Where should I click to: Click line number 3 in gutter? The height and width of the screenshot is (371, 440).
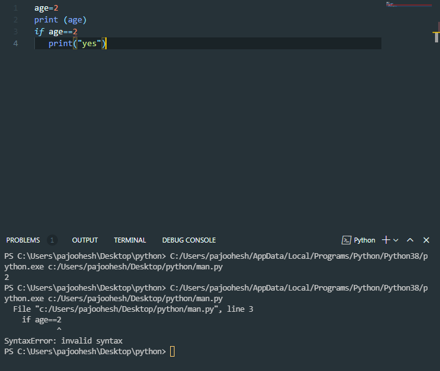pos(16,31)
